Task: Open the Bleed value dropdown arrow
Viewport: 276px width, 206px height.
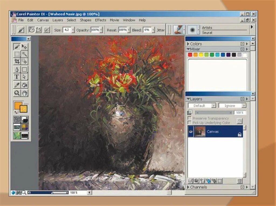Action: [153, 30]
